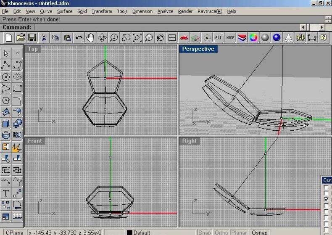Open the Top viewport title menu
The image size is (332, 235).
pyautogui.click(x=33, y=49)
